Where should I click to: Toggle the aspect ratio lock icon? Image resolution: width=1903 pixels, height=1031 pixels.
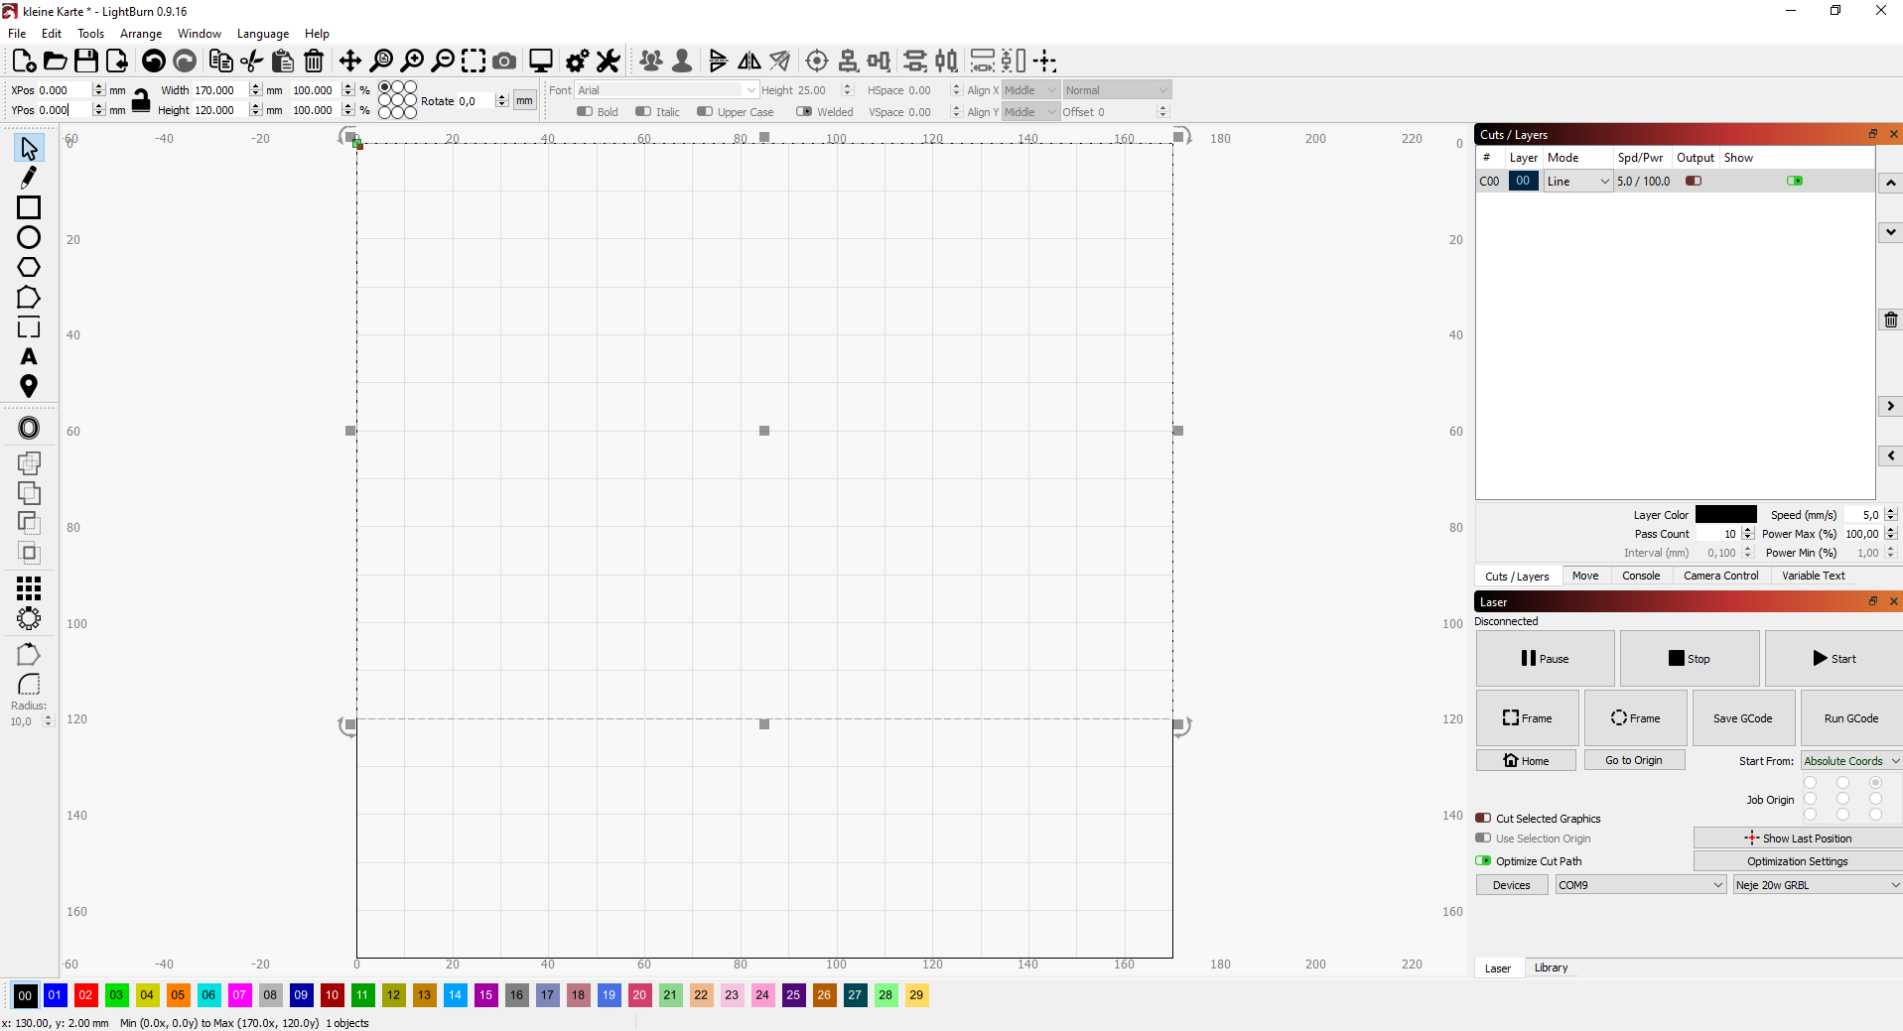(x=141, y=100)
